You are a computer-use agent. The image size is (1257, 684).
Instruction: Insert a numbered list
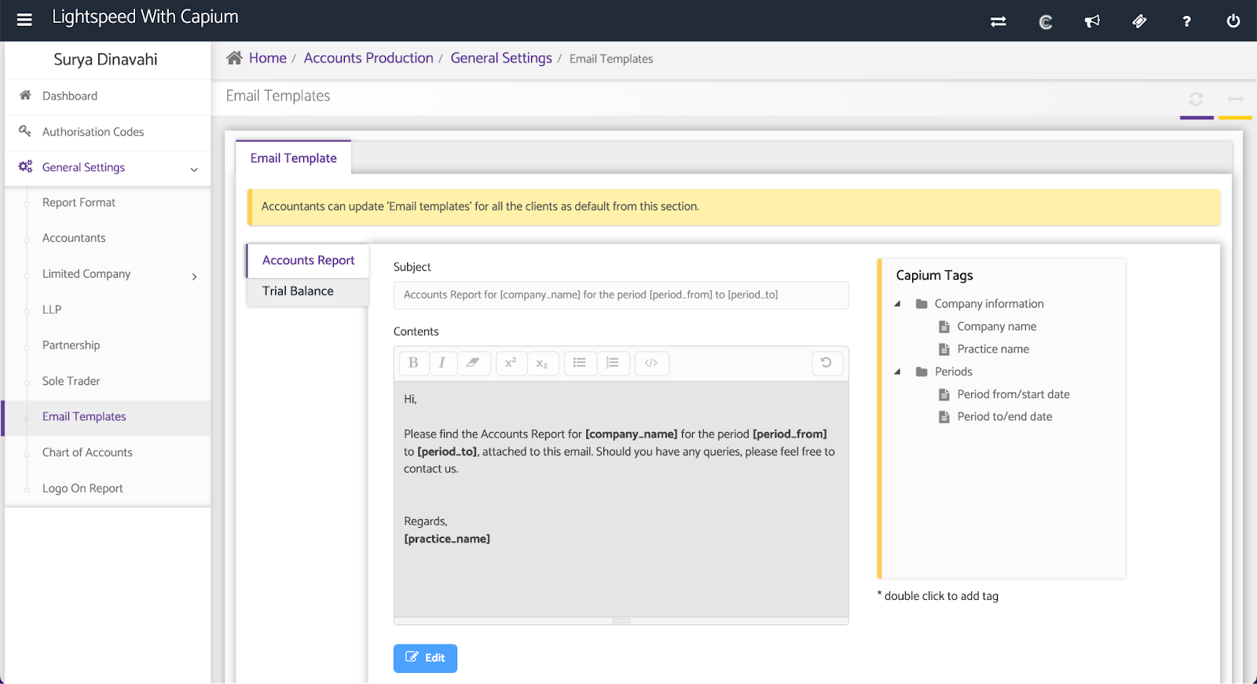click(613, 363)
